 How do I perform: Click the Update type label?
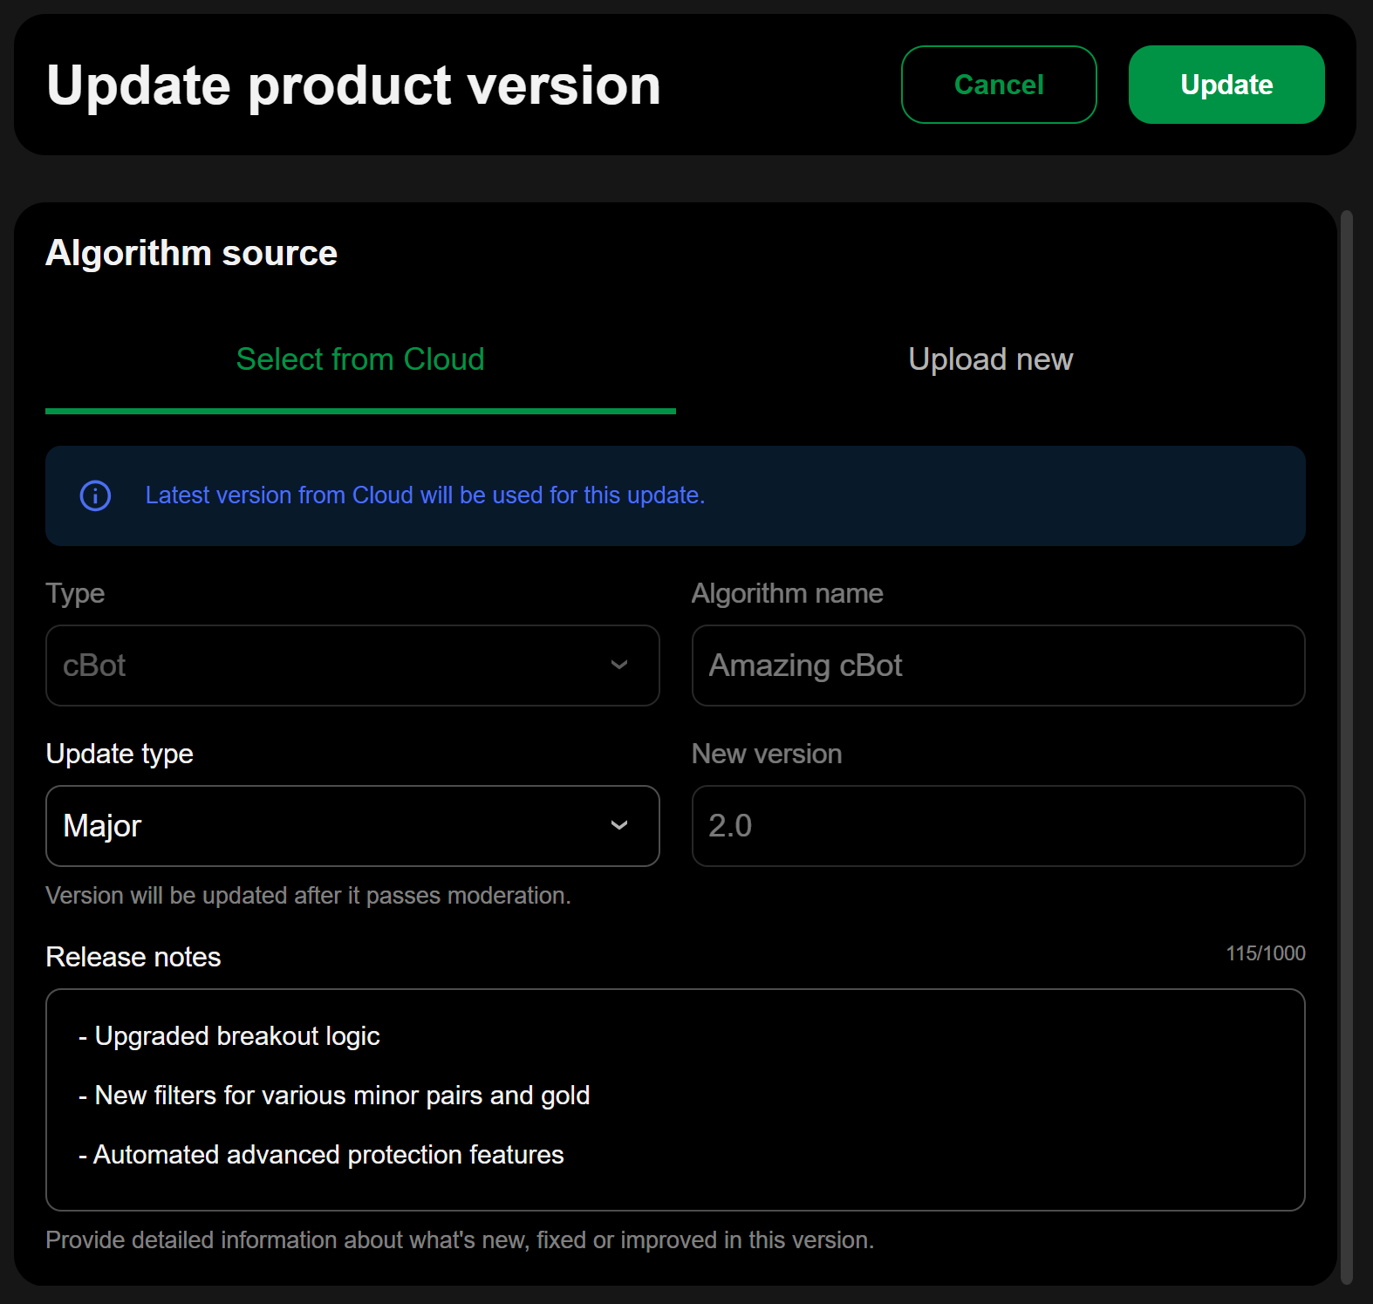(x=120, y=754)
